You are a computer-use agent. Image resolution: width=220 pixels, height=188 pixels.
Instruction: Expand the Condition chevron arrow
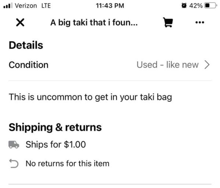coord(207,65)
